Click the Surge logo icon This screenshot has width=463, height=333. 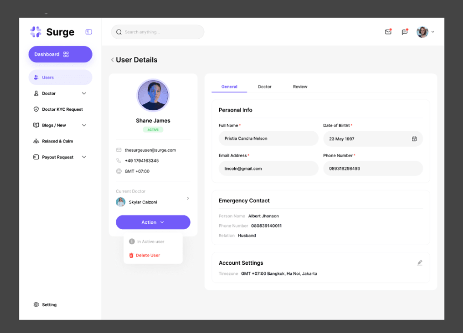(34, 32)
